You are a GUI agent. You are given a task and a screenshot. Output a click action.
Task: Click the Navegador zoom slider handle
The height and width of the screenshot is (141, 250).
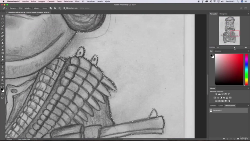click(x=234, y=48)
